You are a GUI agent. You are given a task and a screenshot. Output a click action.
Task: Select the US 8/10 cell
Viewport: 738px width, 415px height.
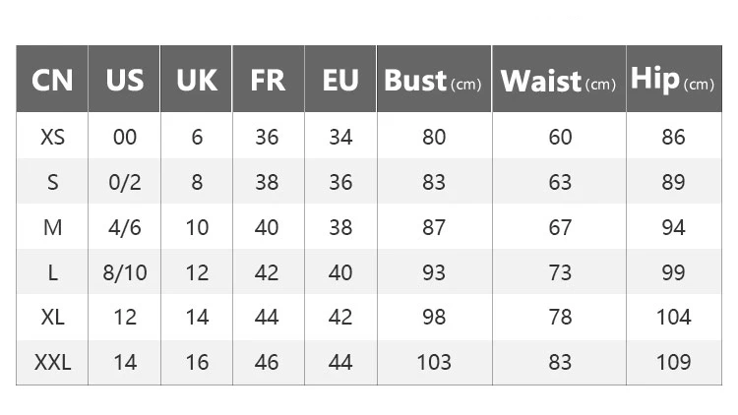click(124, 272)
